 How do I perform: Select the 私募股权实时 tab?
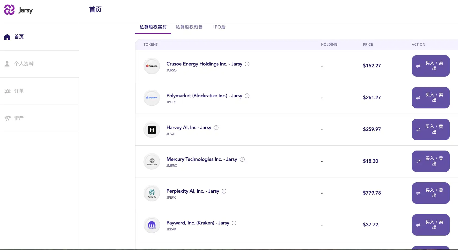pyautogui.click(x=153, y=27)
